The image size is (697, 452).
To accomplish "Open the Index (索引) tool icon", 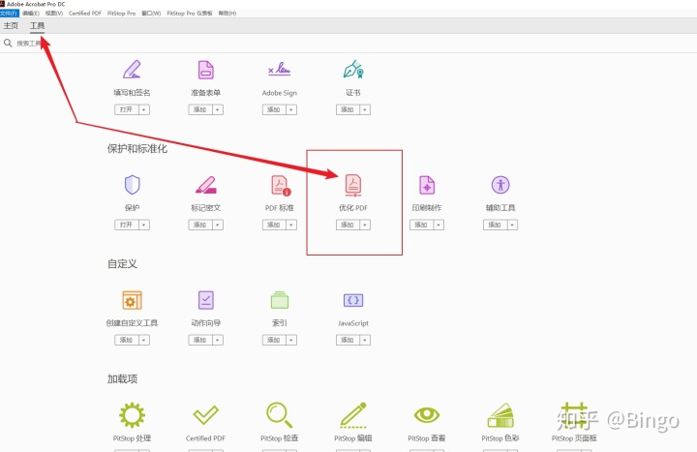I will [x=280, y=300].
